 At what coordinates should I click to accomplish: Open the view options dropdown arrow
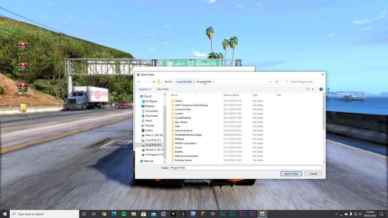coord(313,89)
